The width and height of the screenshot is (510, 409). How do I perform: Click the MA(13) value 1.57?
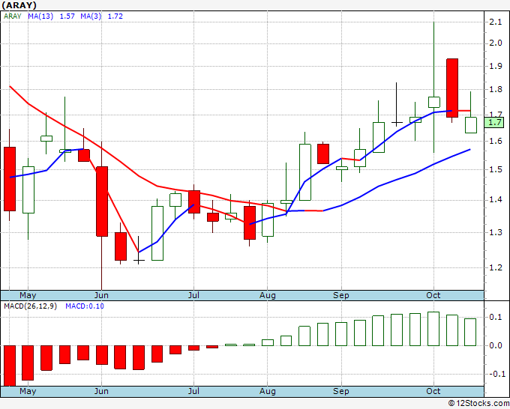tap(67, 16)
